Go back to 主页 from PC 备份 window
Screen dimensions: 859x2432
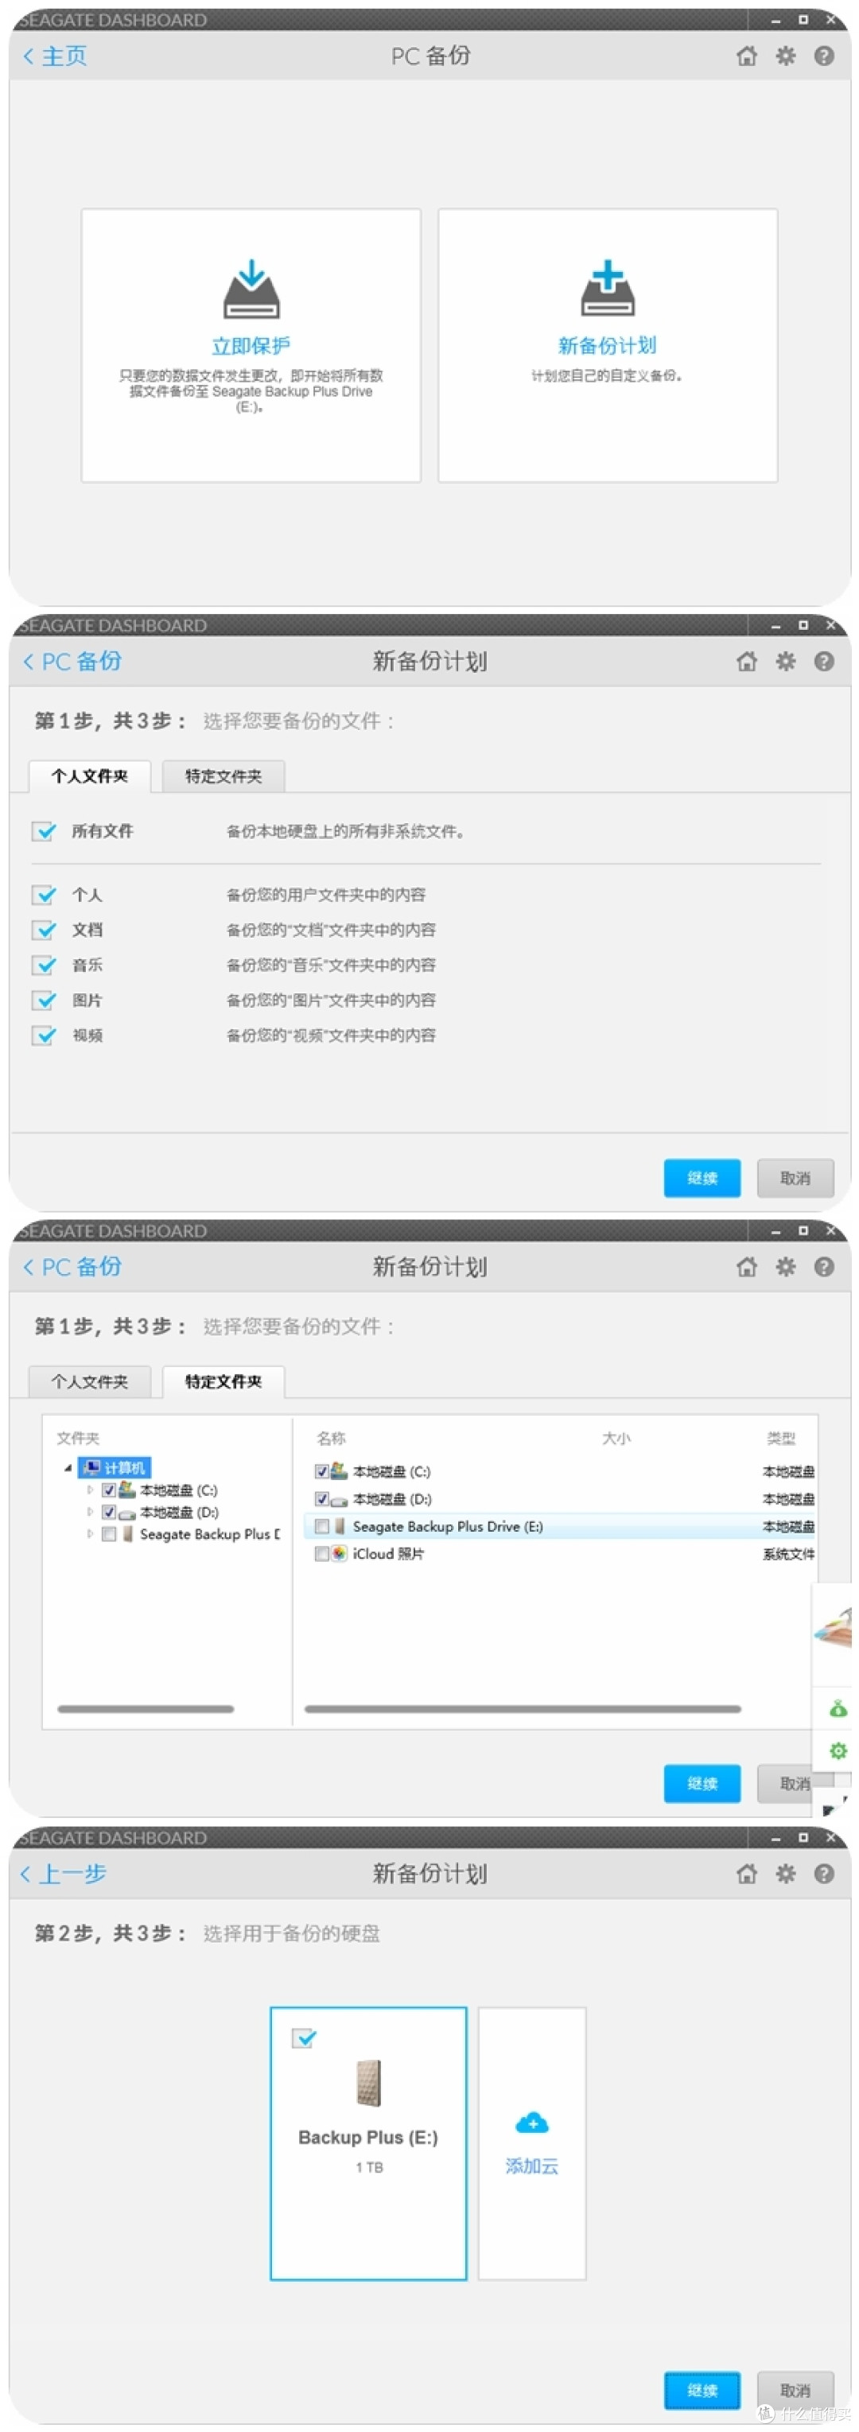point(55,56)
